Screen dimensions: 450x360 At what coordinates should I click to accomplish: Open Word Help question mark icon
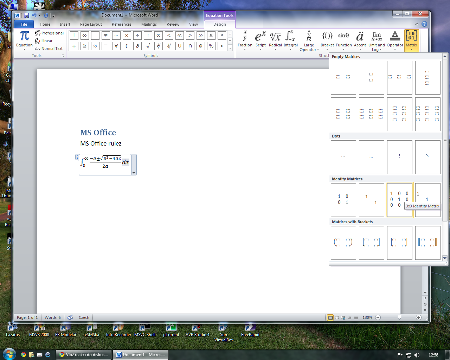tap(424, 24)
